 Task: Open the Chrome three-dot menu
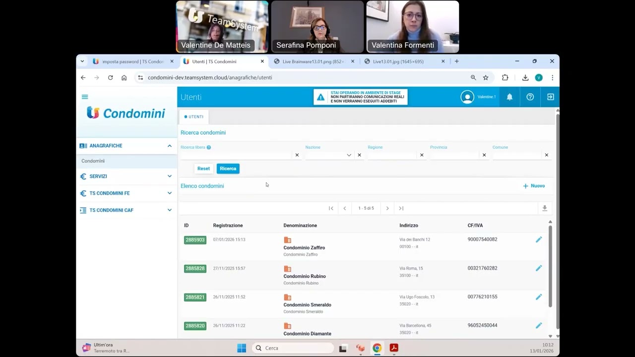tap(552, 78)
